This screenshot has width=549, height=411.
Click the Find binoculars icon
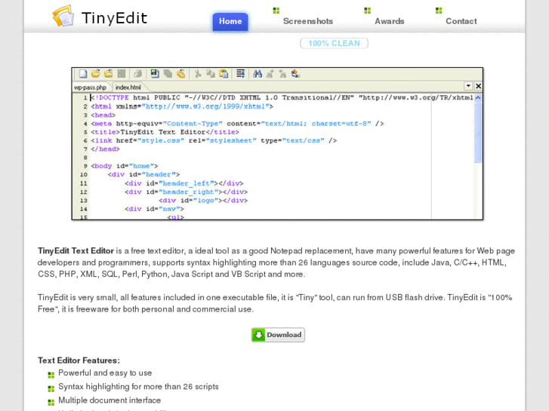[258, 74]
